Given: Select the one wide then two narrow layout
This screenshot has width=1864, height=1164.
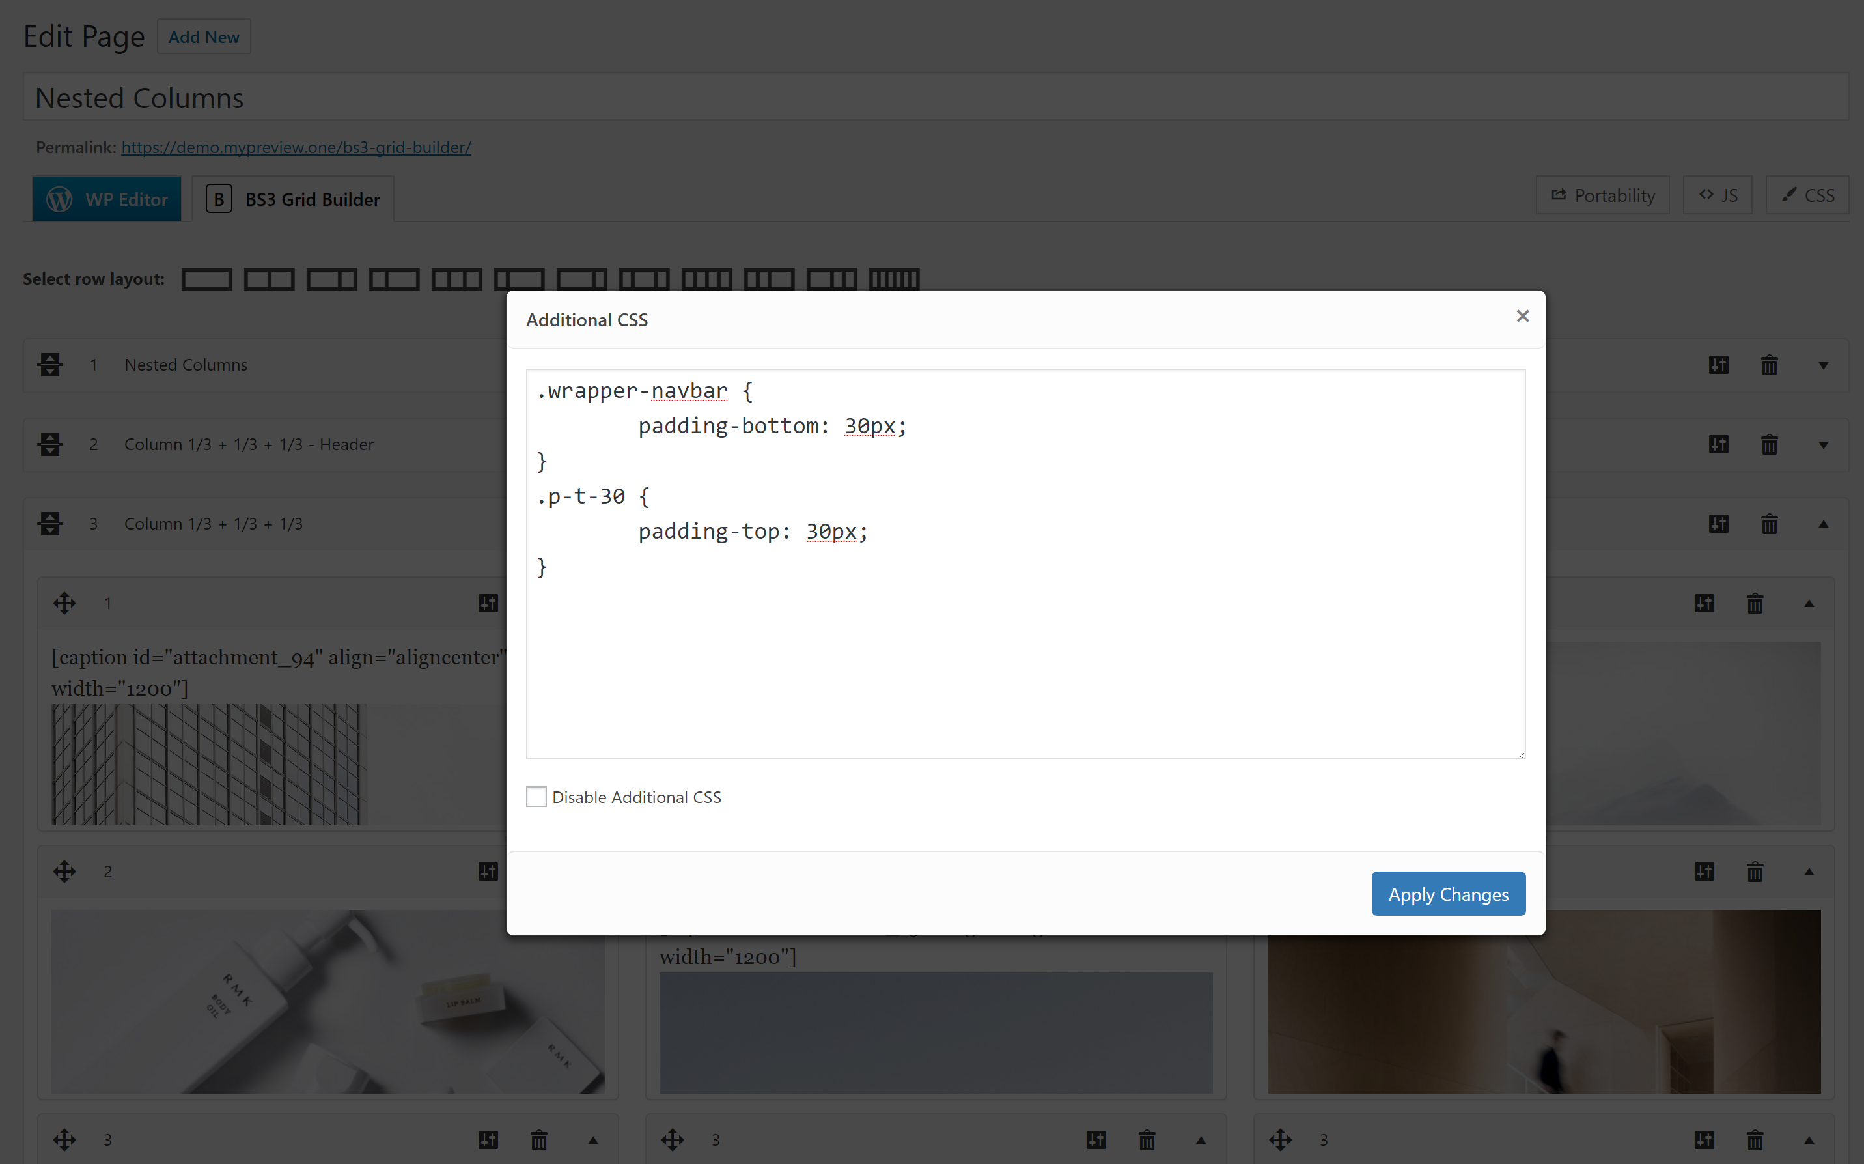Looking at the screenshot, I should (x=831, y=279).
